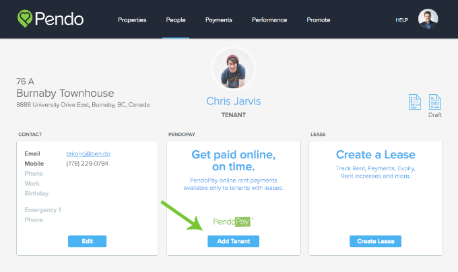Go to Properties menu
This screenshot has width=458, height=272.
(x=132, y=20)
